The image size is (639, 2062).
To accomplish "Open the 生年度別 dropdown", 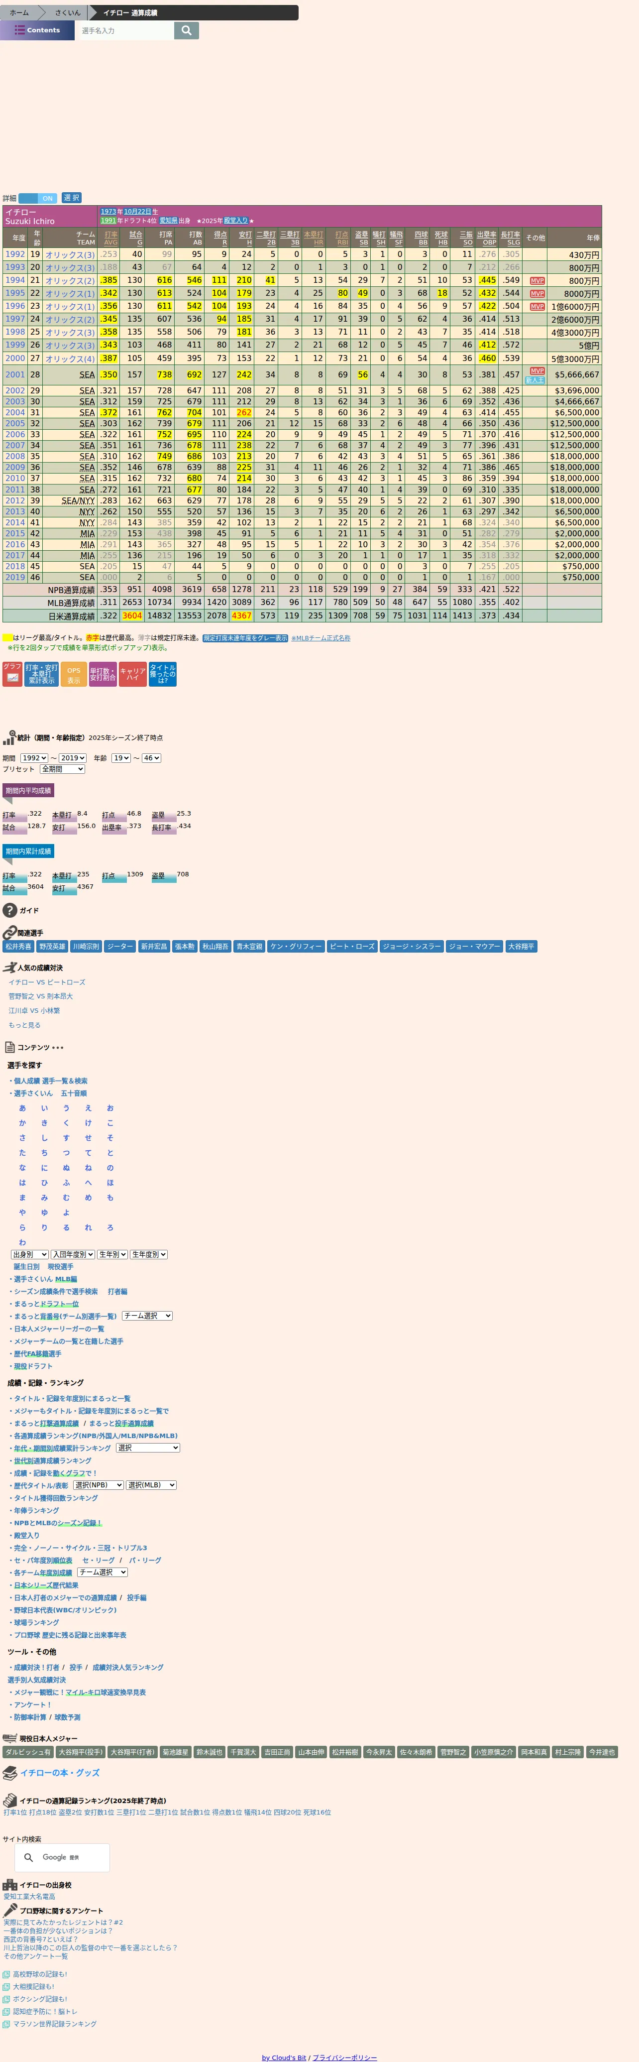I will click(x=149, y=1254).
